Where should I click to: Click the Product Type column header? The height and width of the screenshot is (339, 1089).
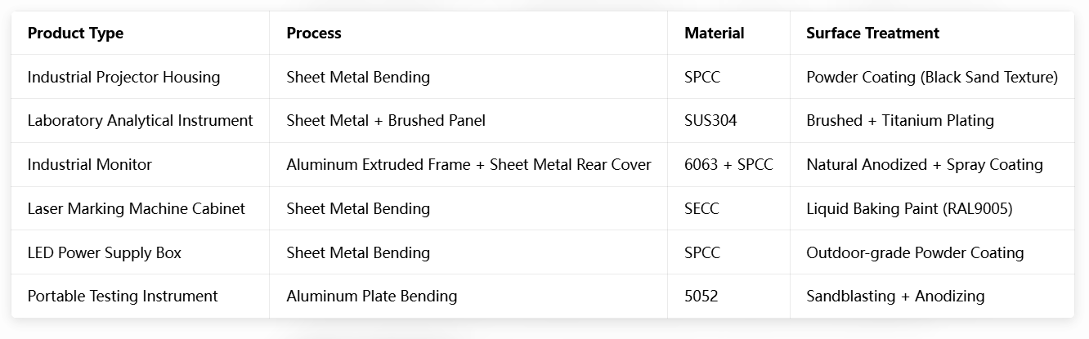pos(75,33)
